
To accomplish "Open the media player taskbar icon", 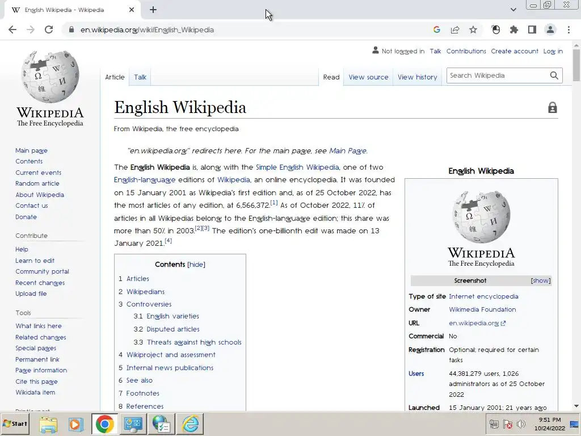I will pyautogui.click(x=75, y=424).
